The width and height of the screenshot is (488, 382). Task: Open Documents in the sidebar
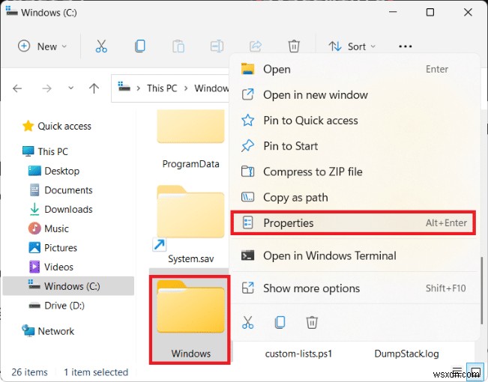pyautogui.click(x=61, y=190)
